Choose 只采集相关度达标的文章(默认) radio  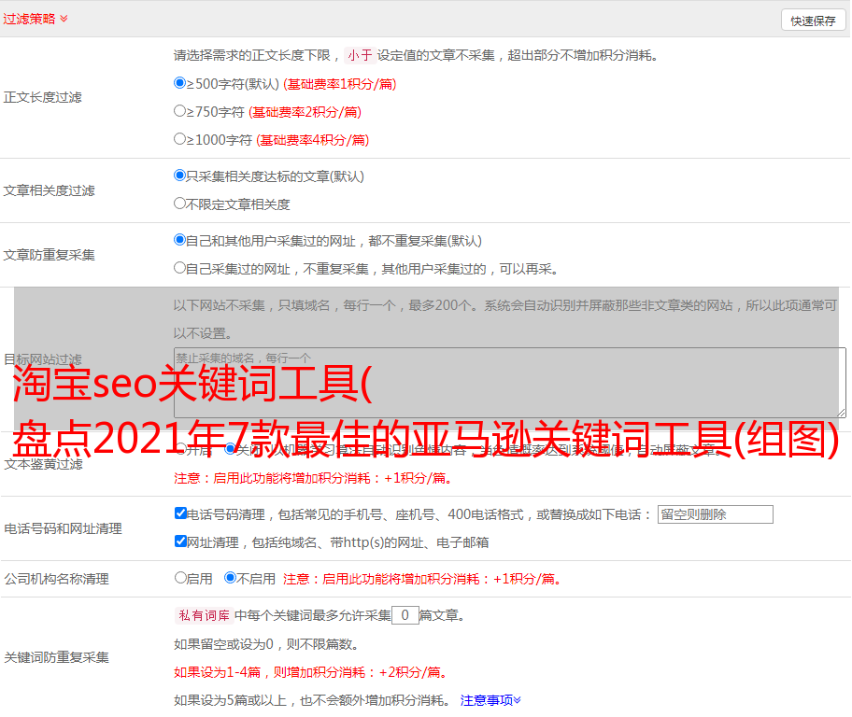pyautogui.click(x=179, y=176)
